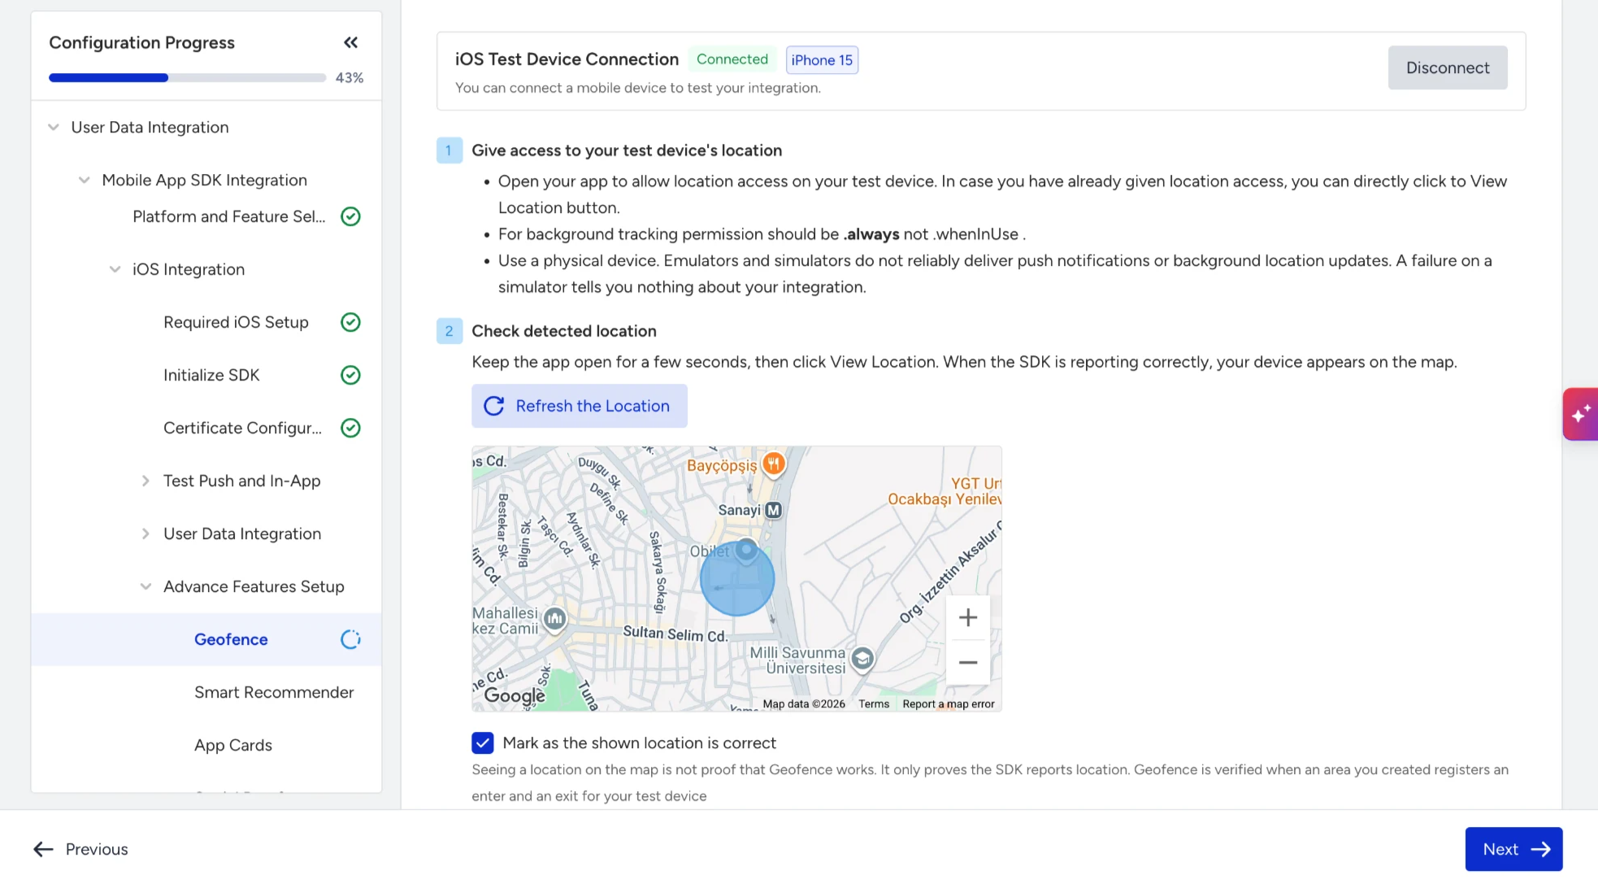The width and height of the screenshot is (1598, 888).
Task: Click the checkmark next to Required iOS Setup
Action: coord(350,322)
